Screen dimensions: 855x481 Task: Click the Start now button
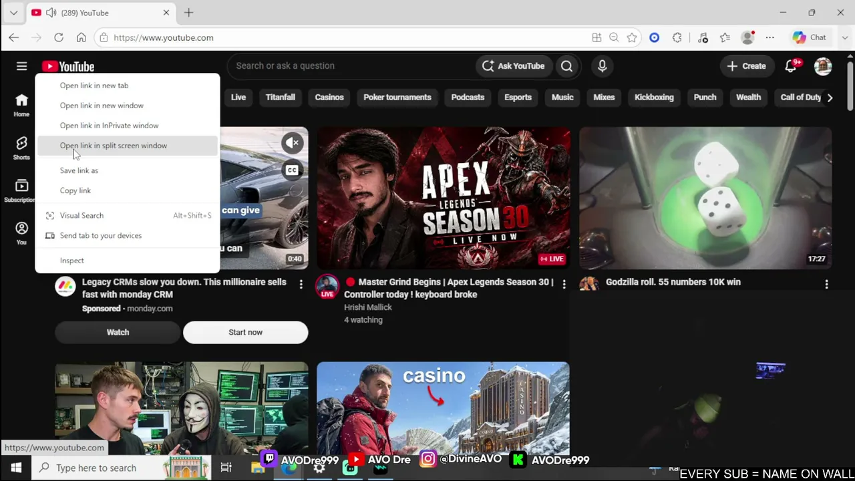245,332
